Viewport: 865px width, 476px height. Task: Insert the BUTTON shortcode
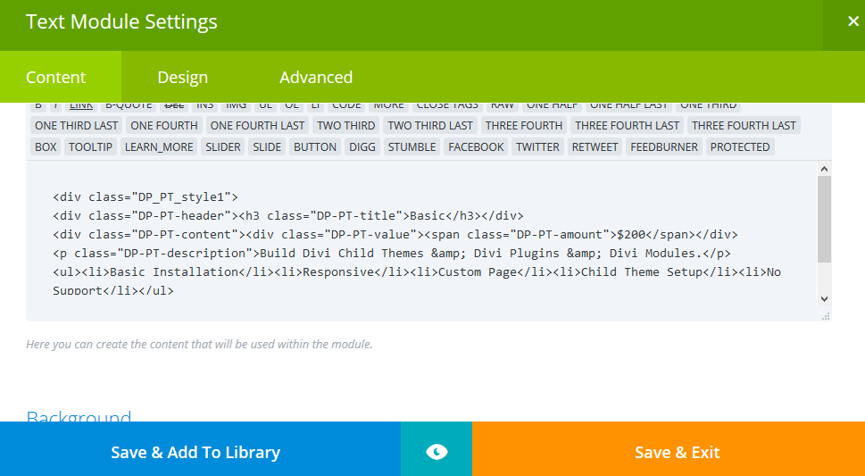point(315,146)
